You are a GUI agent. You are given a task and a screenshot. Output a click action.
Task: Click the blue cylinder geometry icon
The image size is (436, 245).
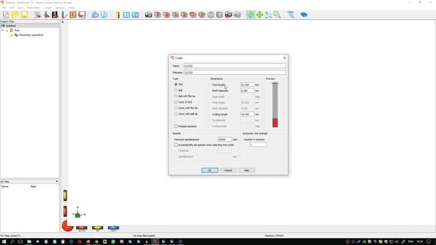95,15
